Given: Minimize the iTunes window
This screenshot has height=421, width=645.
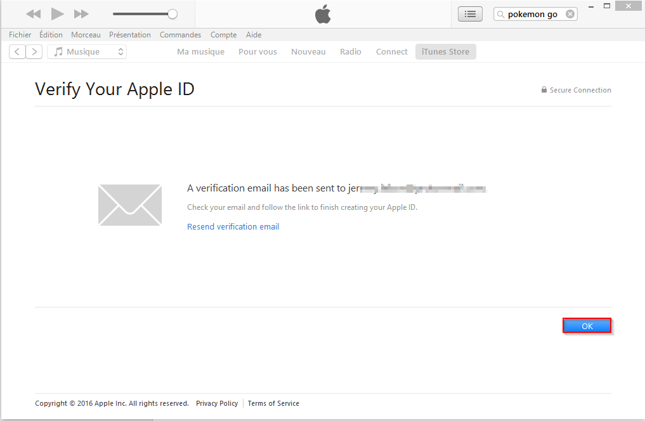Looking at the screenshot, I should pyautogui.click(x=591, y=6).
